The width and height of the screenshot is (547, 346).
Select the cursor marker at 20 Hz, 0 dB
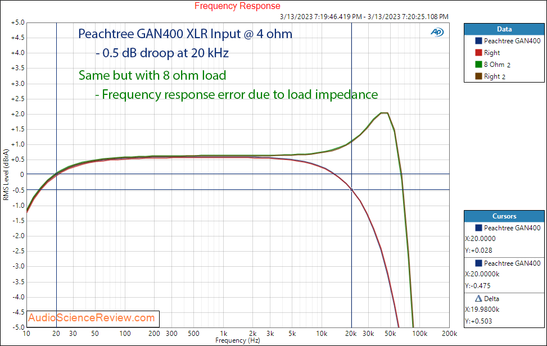(57, 174)
